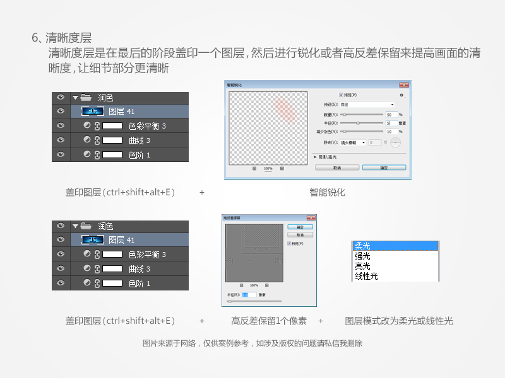Click the 润色 folder icon in top layers panel

pos(86,97)
